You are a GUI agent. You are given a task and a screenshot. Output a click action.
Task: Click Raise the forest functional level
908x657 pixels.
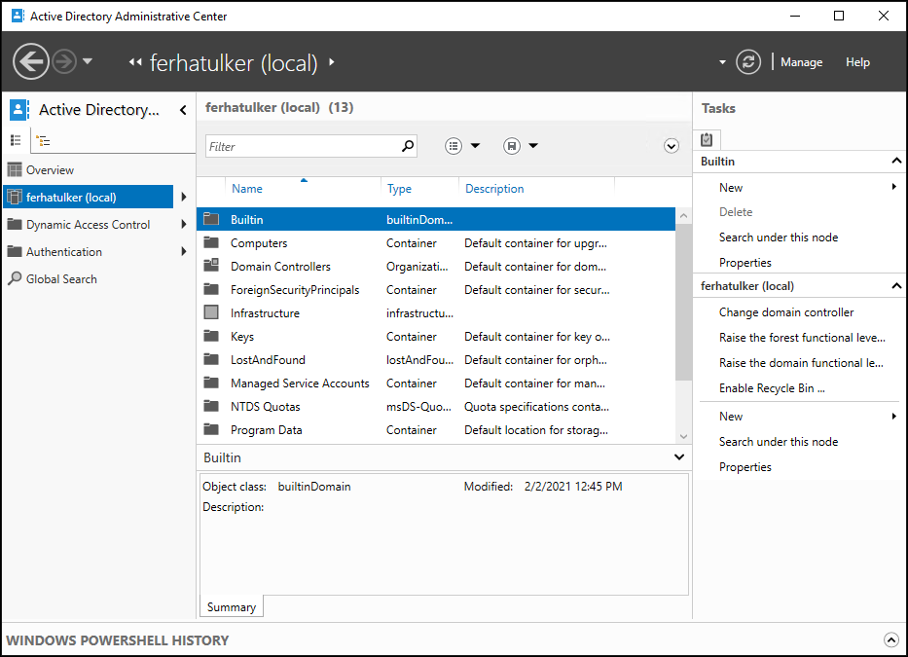tap(802, 338)
